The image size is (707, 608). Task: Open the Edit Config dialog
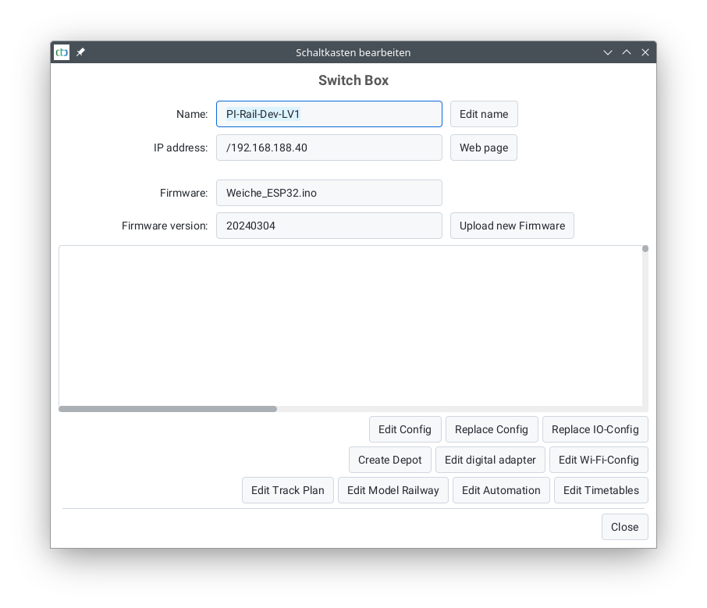tap(405, 428)
